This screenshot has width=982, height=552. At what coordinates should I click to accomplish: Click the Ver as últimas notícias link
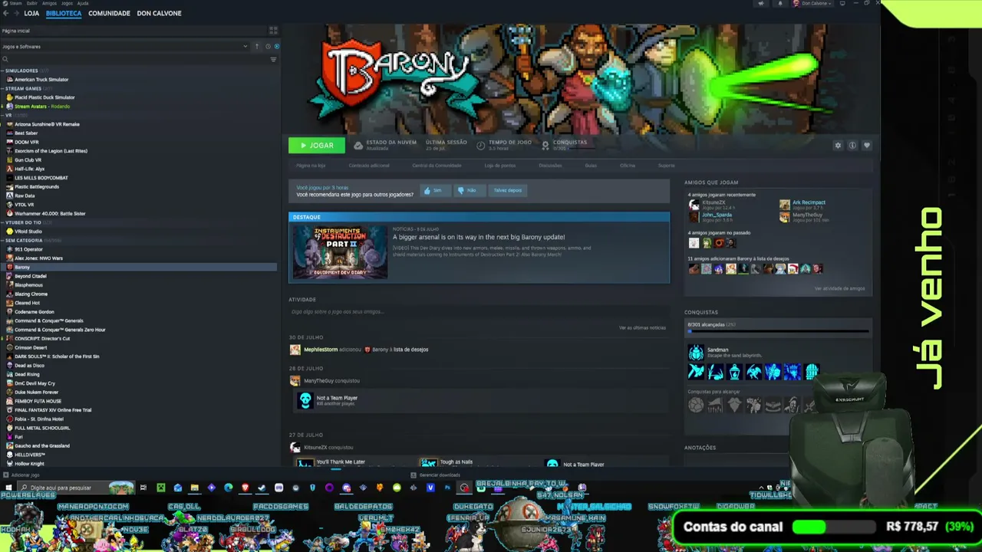tap(642, 328)
